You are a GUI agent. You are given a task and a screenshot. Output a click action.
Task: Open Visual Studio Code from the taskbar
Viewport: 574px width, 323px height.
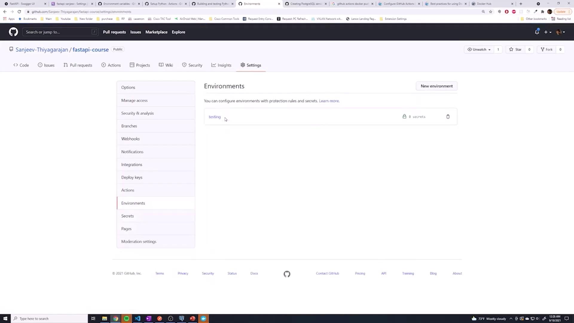pyautogui.click(x=138, y=319)
